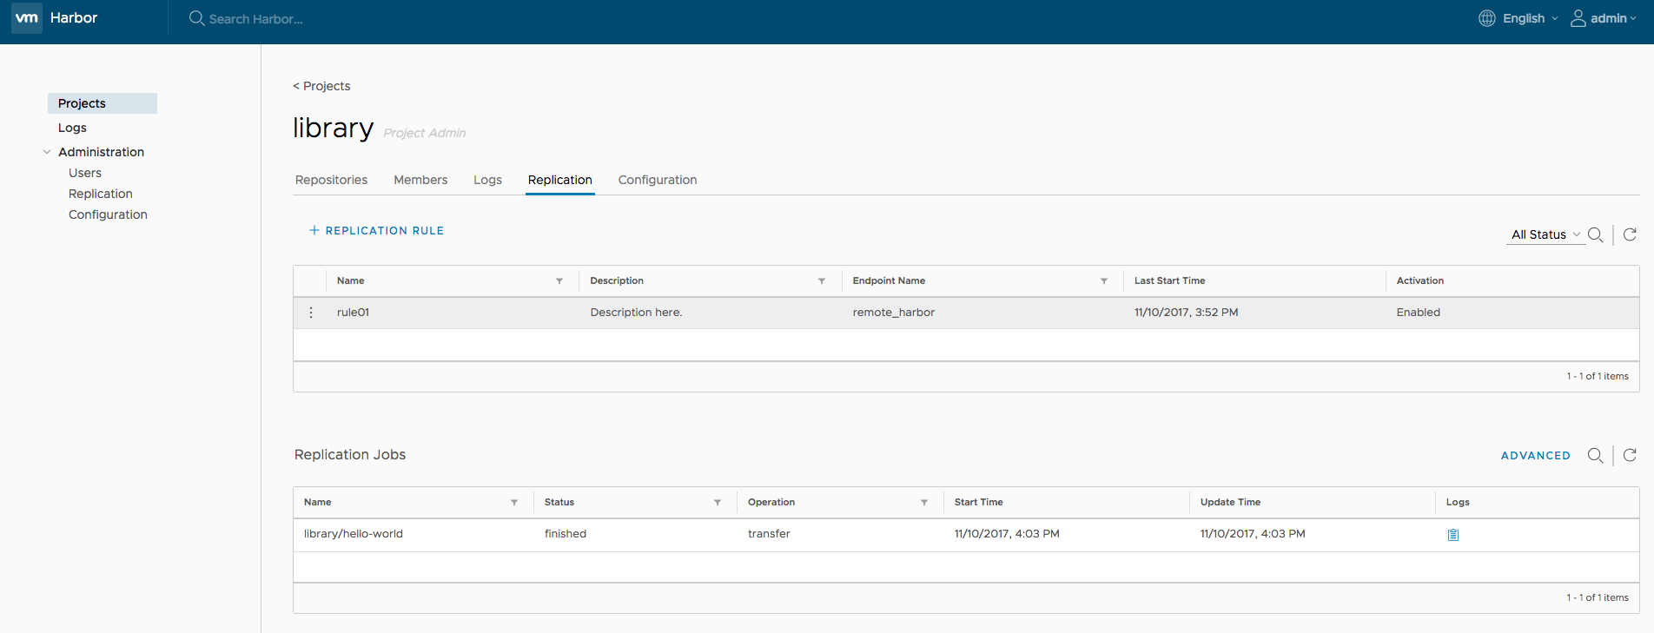Click the Enabled activation cell
The image size is (1654, 633).
(1419, 313)
